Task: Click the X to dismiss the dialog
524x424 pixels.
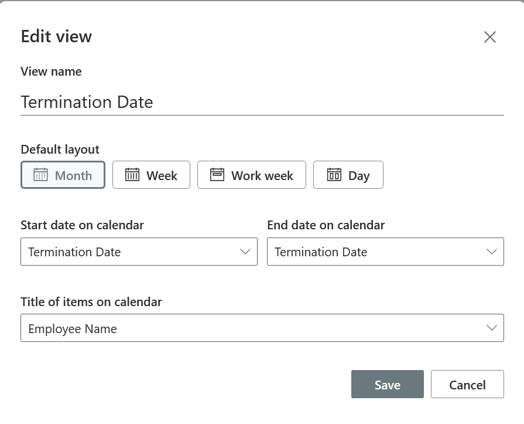Action: pyautogui.click(x=490, y=36)
